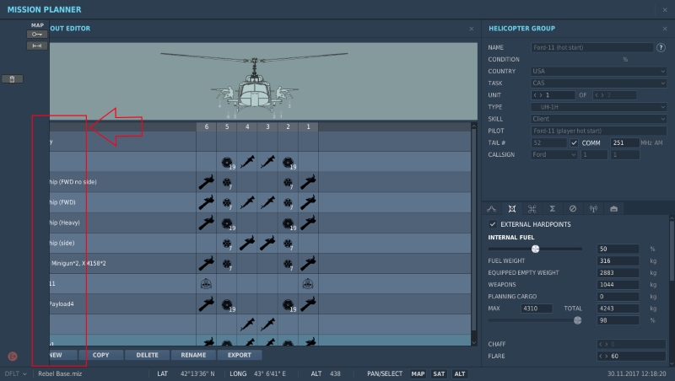
Task: Click pylon 4 gun in 'hip (FWD)' row
Action: pyautogui.click(x=247, y=202)
